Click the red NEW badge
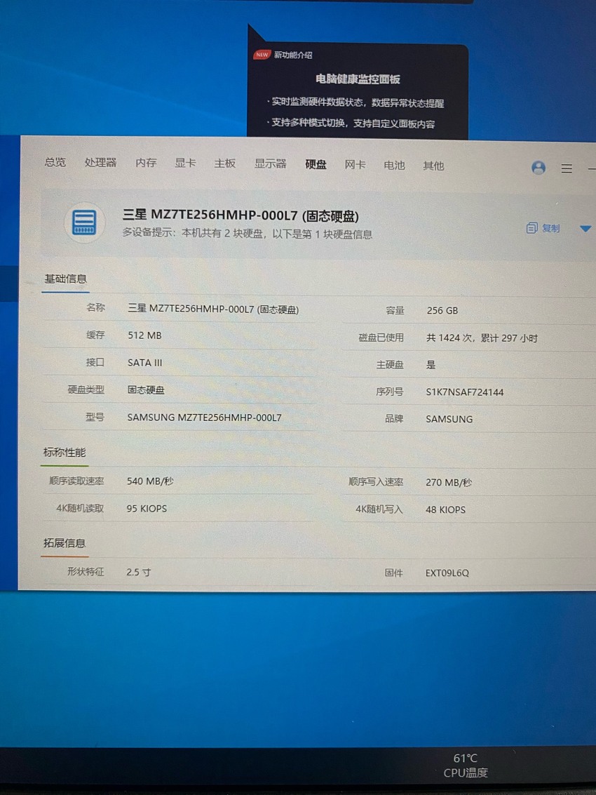 point(262,55)
